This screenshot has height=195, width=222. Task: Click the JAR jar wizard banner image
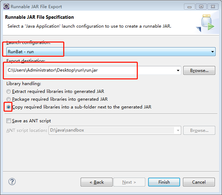pyautogui.click(x=206, y=23)
